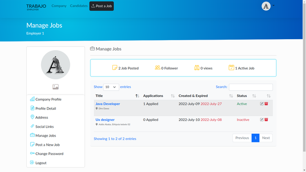
Task: Open Change Password in the sidebar
Action: [x=49, y=154]
